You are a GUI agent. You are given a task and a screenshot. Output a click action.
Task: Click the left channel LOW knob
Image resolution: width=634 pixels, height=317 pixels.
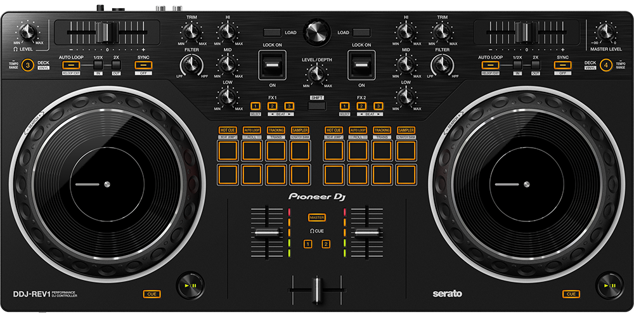point(228,96)
